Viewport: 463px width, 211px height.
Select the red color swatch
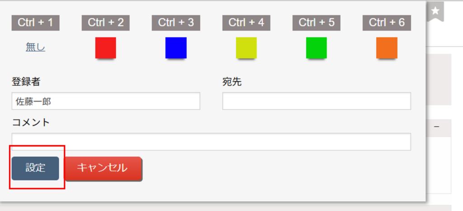106,47
